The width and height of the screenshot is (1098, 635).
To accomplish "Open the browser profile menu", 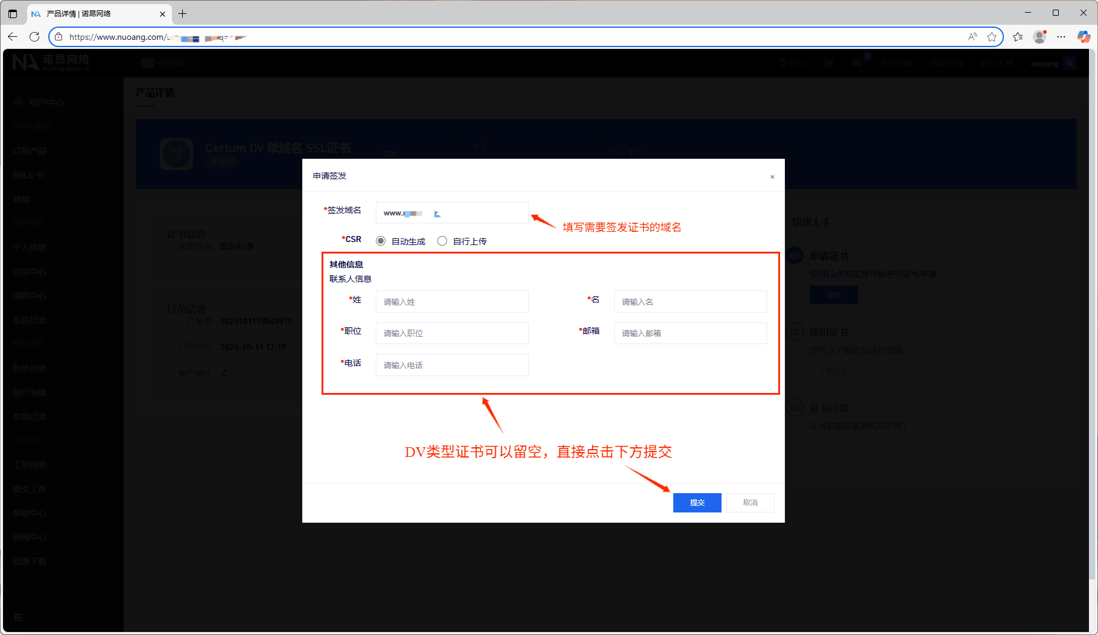I will coord(1039,37).
